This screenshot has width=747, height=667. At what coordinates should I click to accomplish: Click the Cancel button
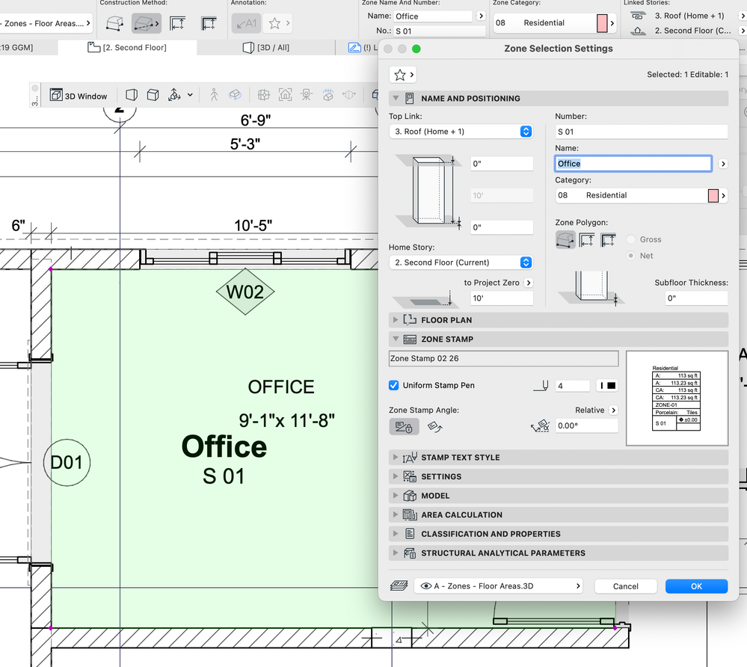625,585
